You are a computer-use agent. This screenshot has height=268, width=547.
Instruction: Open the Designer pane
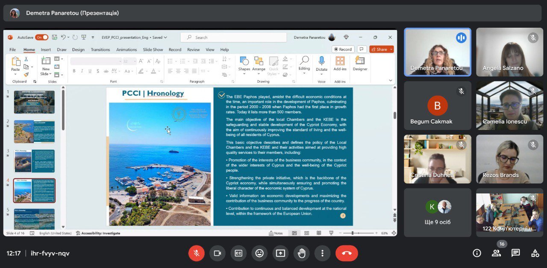tap(360, 64)
